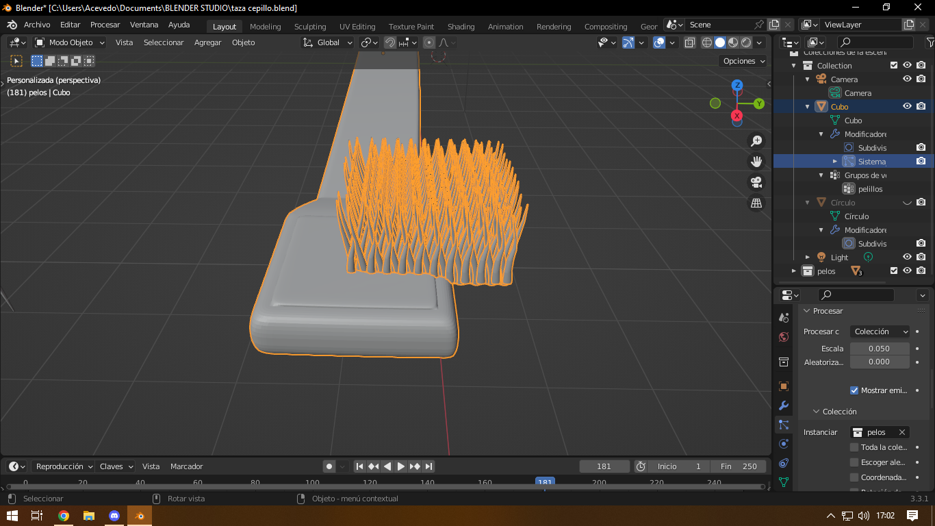935x526 pixels.
Task: Toggle viewport gizmos display
Action: (x=628, y=42)
